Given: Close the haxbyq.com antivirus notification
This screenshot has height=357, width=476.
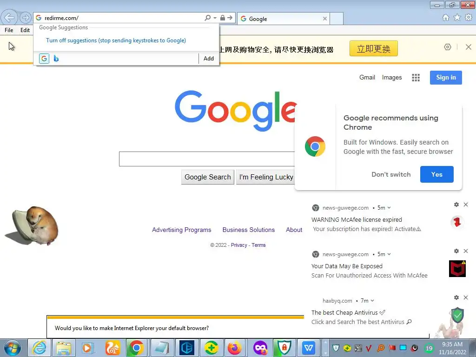Looking at the screenshot, I should coord(466,297).
